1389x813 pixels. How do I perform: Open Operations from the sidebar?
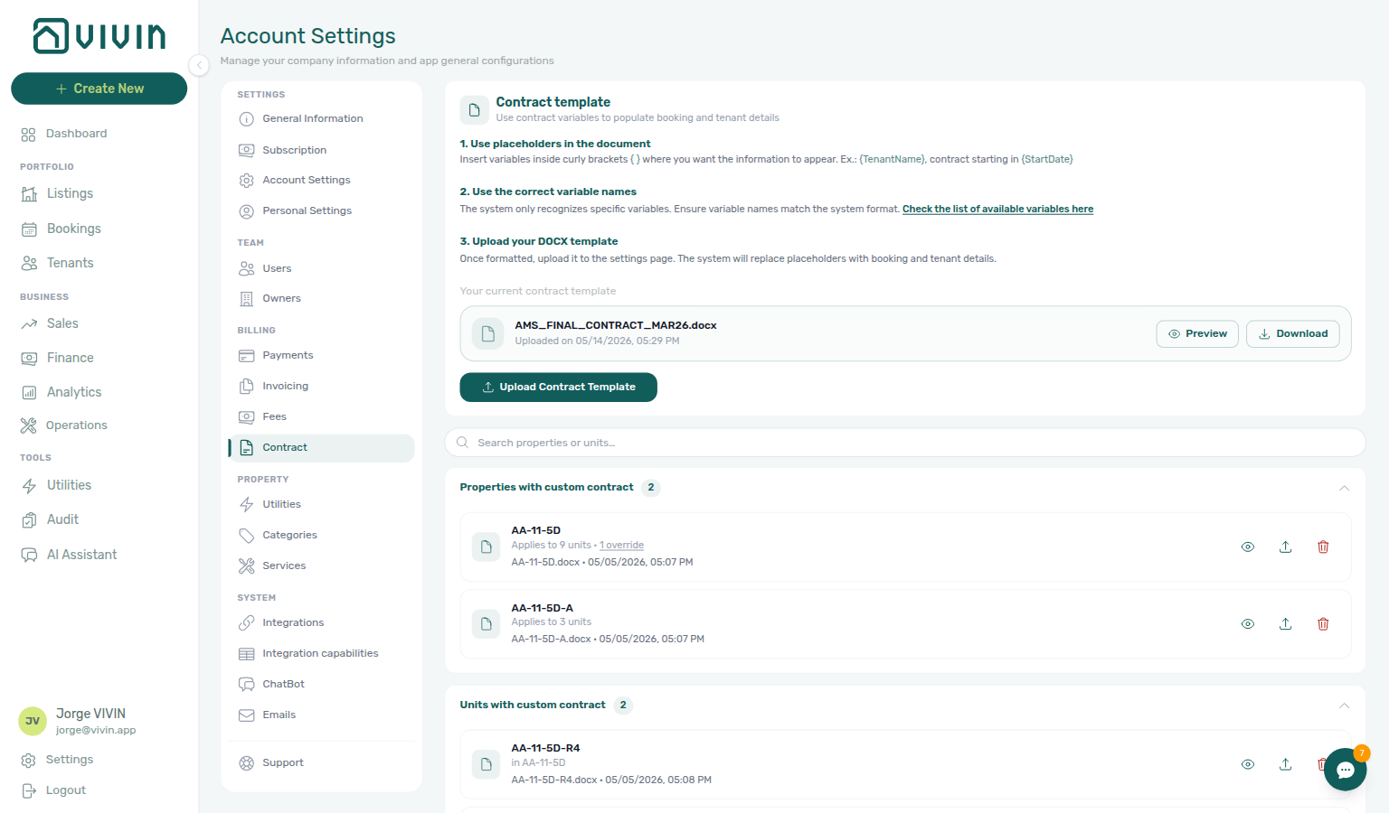pos(64,425)
